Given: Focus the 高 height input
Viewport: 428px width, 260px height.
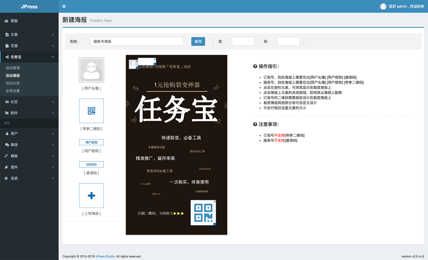Looking at the screenshot, I should click(x=288, y=41).
